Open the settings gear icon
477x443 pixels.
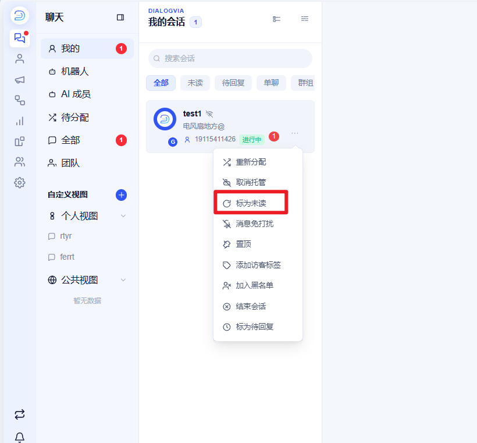(20, 183)
